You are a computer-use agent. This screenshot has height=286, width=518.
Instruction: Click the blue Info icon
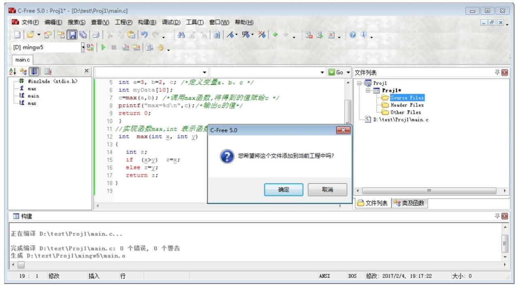[x=363, y=35]
